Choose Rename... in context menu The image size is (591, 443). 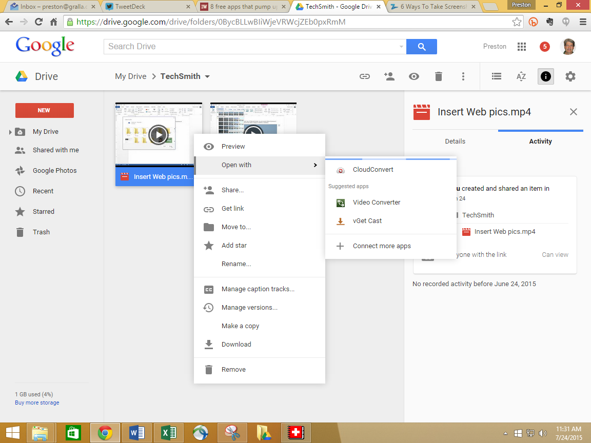(x=259, y=264)
